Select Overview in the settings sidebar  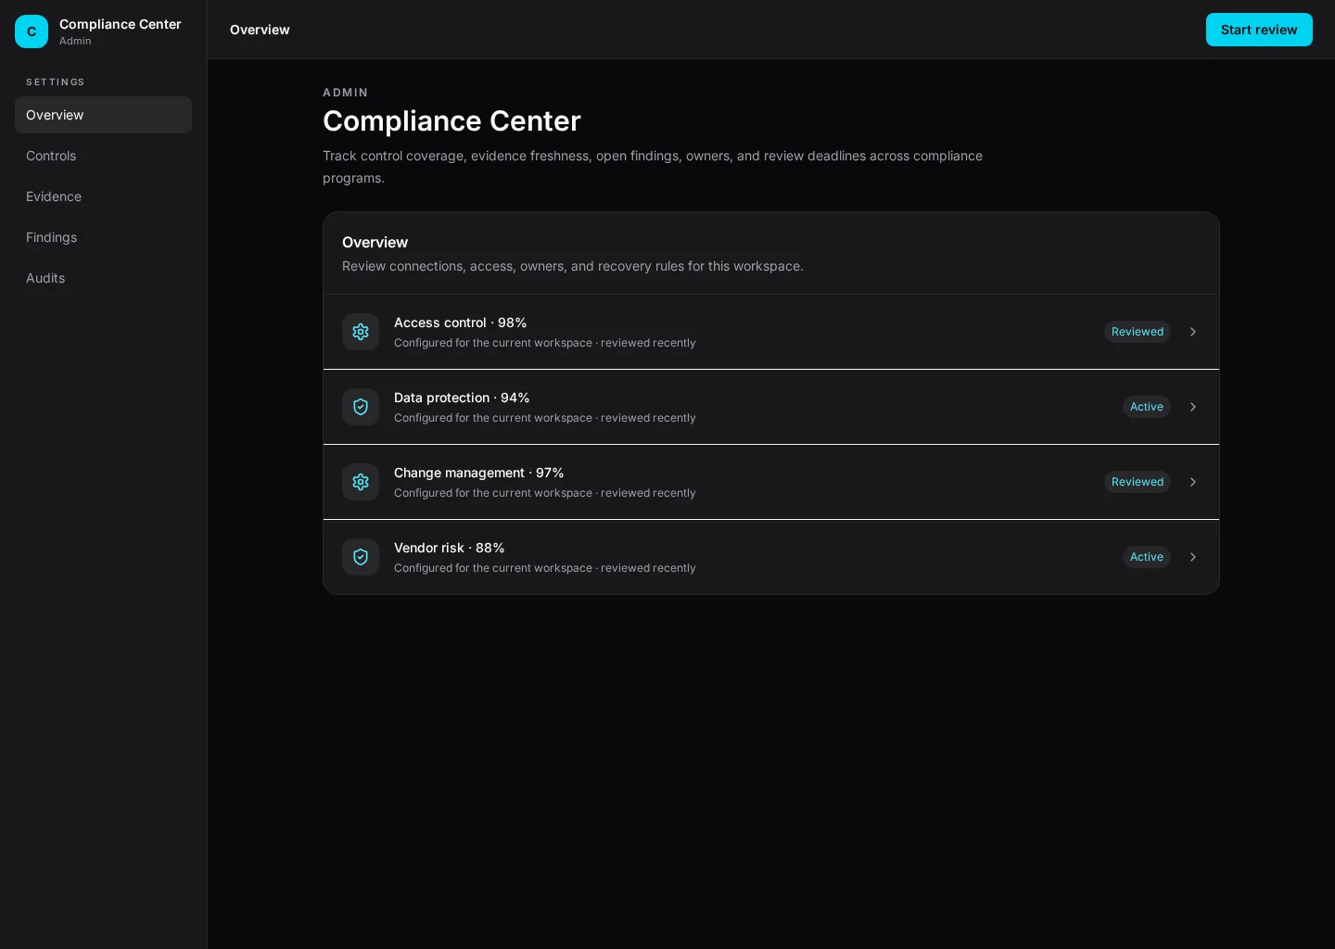103,115
